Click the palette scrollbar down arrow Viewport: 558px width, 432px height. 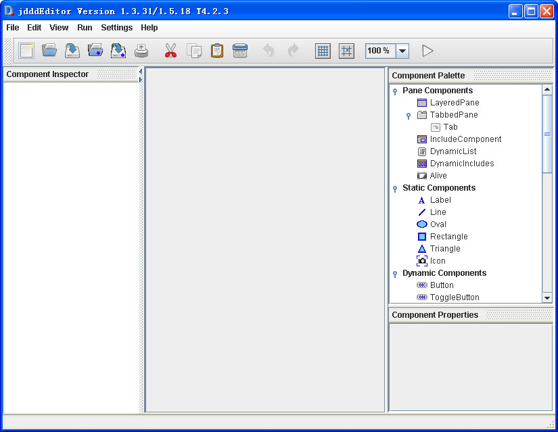coord(547,297)
